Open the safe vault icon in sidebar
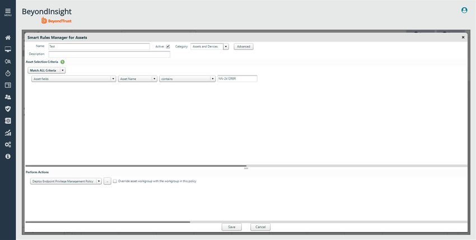 click(8, 121)
